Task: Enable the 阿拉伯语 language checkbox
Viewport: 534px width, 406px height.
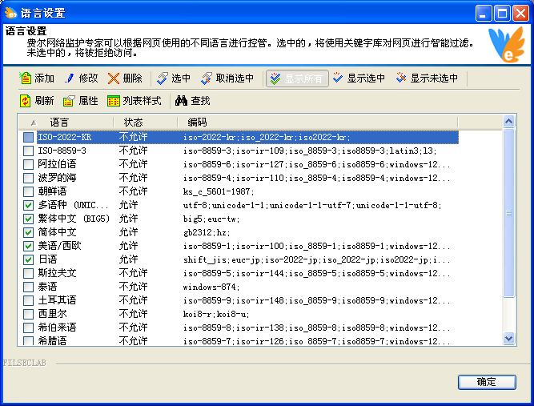Action: pyautogui.click(x=29, y=164)
